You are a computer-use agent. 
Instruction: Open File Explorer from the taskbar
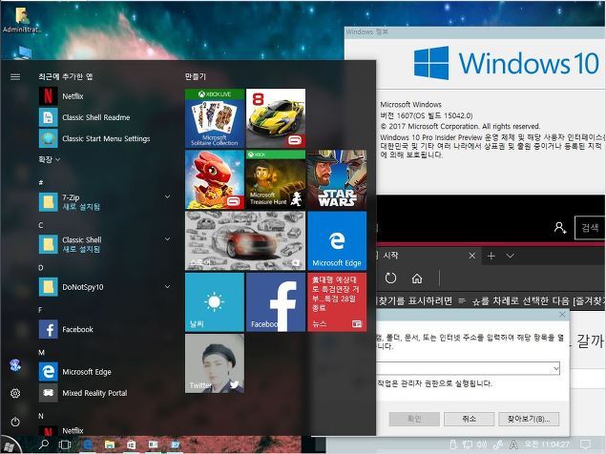click(x=110, y=445)
